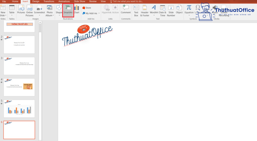Open the Photo Album tool
The image size is (257, 141).
pyautogui.click(x=49, y=11)
